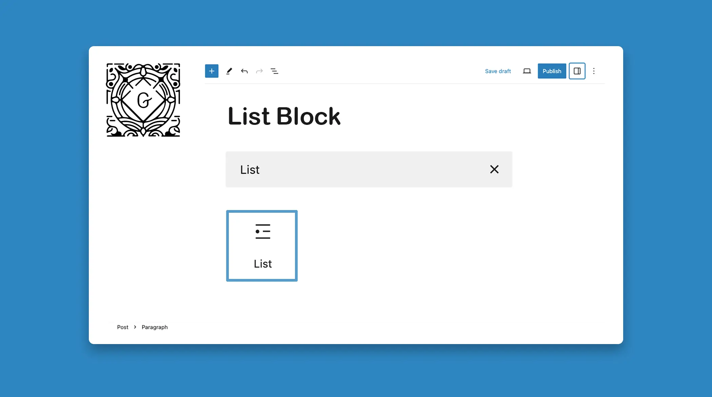Click the Undo arrow icon
This screenshot has height=397, width=712.
coord(244,71)
